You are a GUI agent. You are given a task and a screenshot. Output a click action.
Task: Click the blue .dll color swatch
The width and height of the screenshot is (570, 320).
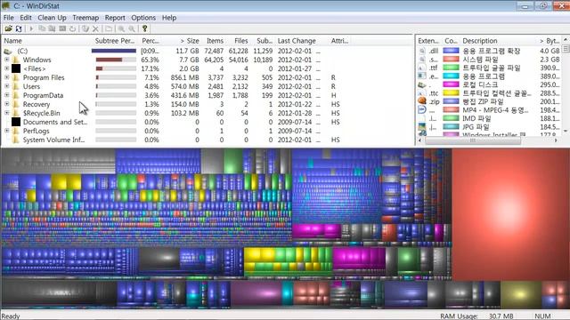tap(451, 51)
